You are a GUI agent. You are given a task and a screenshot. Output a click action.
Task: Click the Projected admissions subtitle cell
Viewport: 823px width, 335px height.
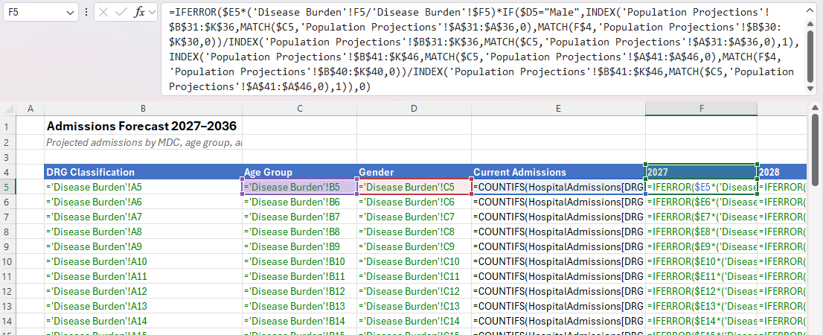coord(143,141)
